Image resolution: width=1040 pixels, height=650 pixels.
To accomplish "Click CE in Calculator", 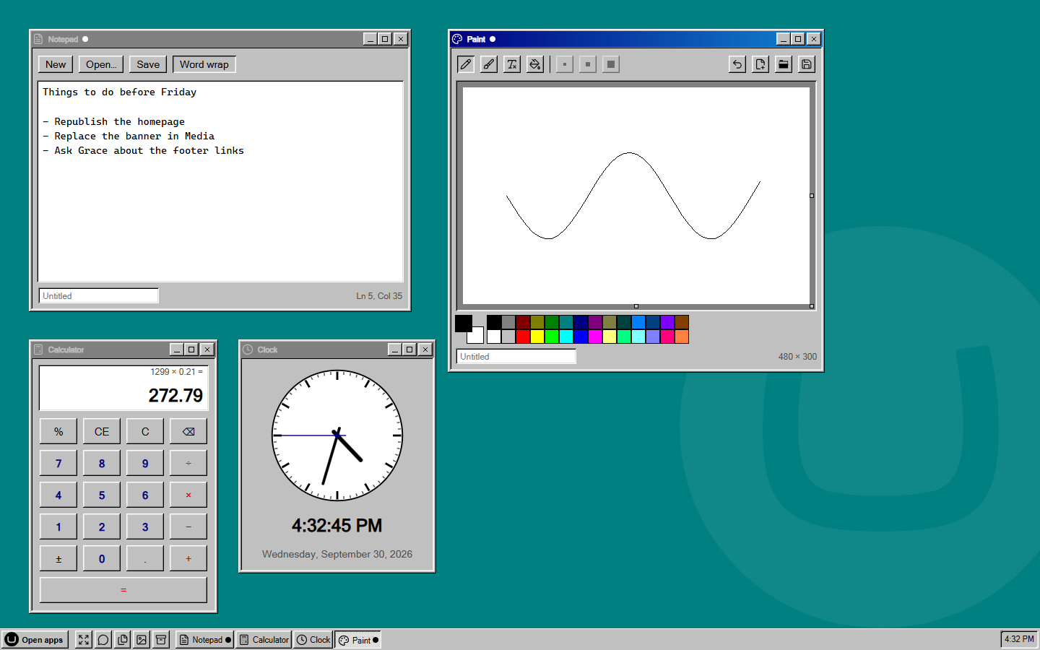I will (102, 431).
